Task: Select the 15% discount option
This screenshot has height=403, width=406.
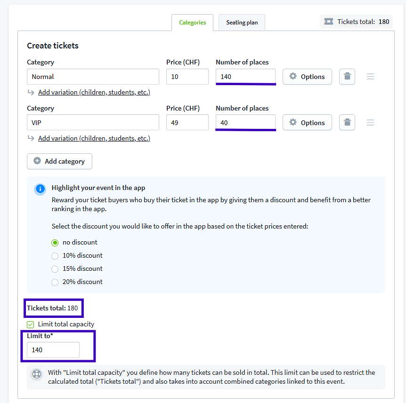Action: (55, 269)
